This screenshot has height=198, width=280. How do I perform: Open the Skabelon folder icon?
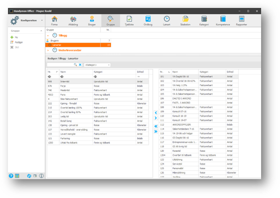pyautogui.click(x=186, y=21)
